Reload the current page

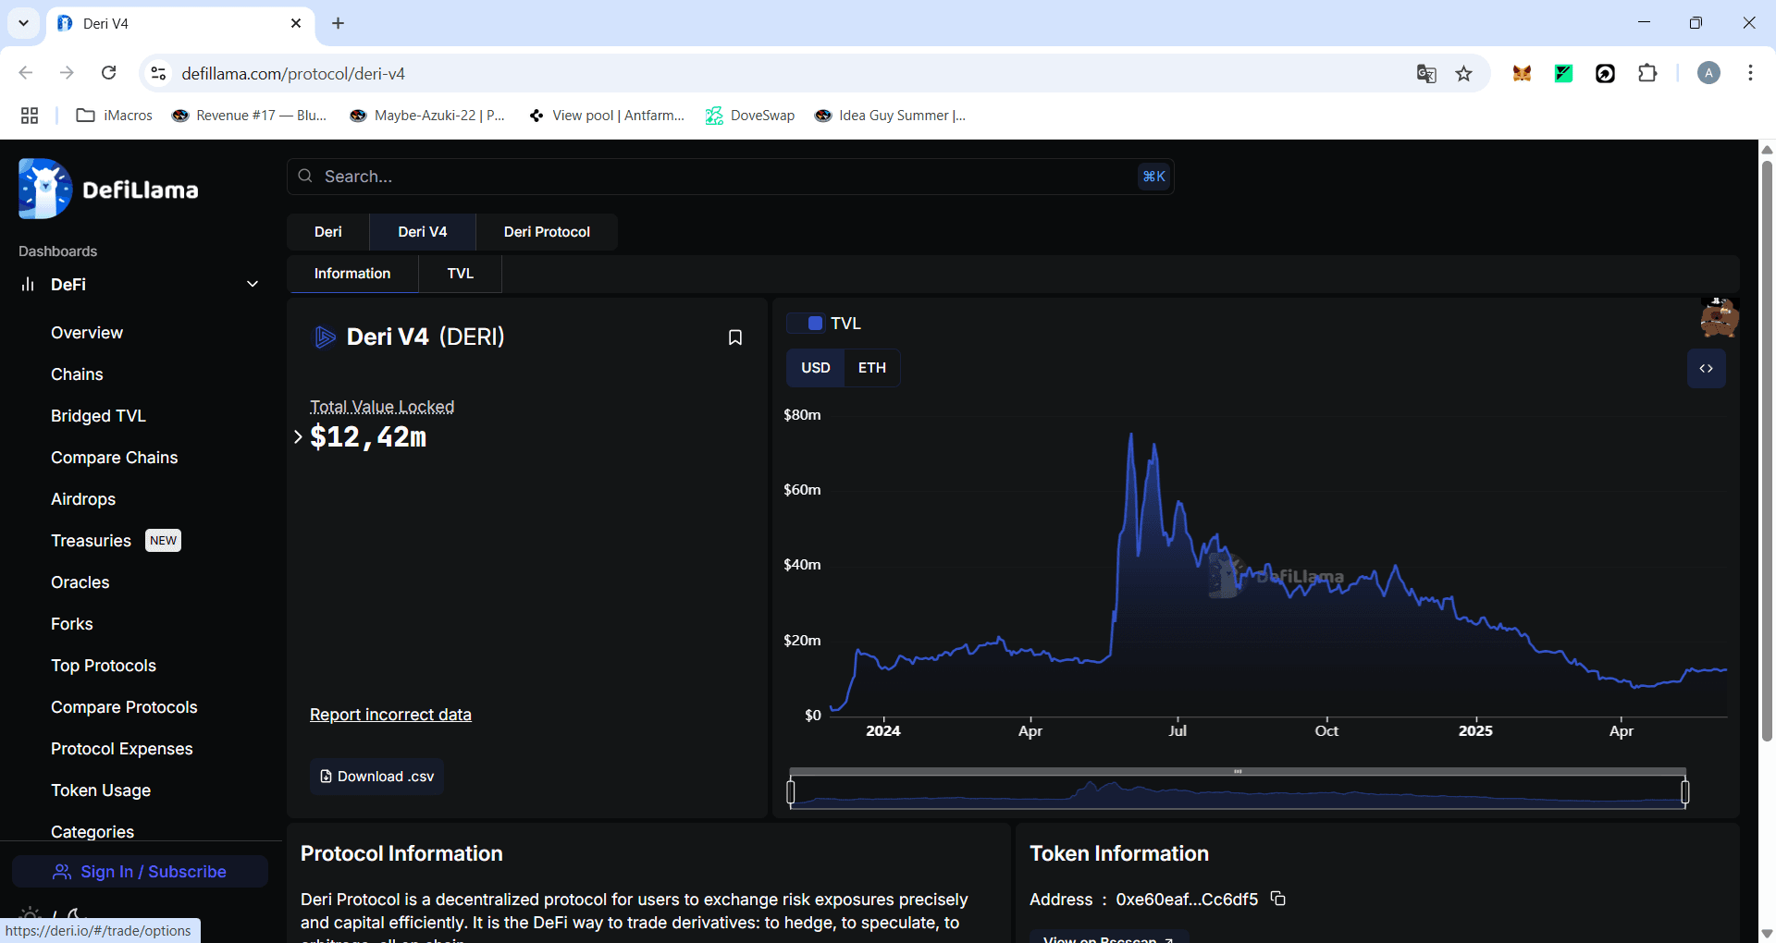(x=108, y=73)
